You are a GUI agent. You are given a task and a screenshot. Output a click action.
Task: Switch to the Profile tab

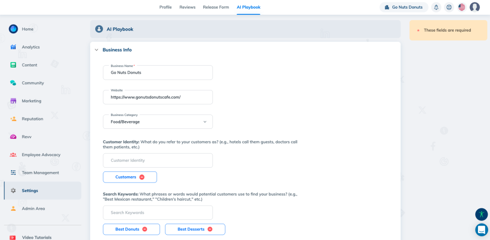coord(166,7)
